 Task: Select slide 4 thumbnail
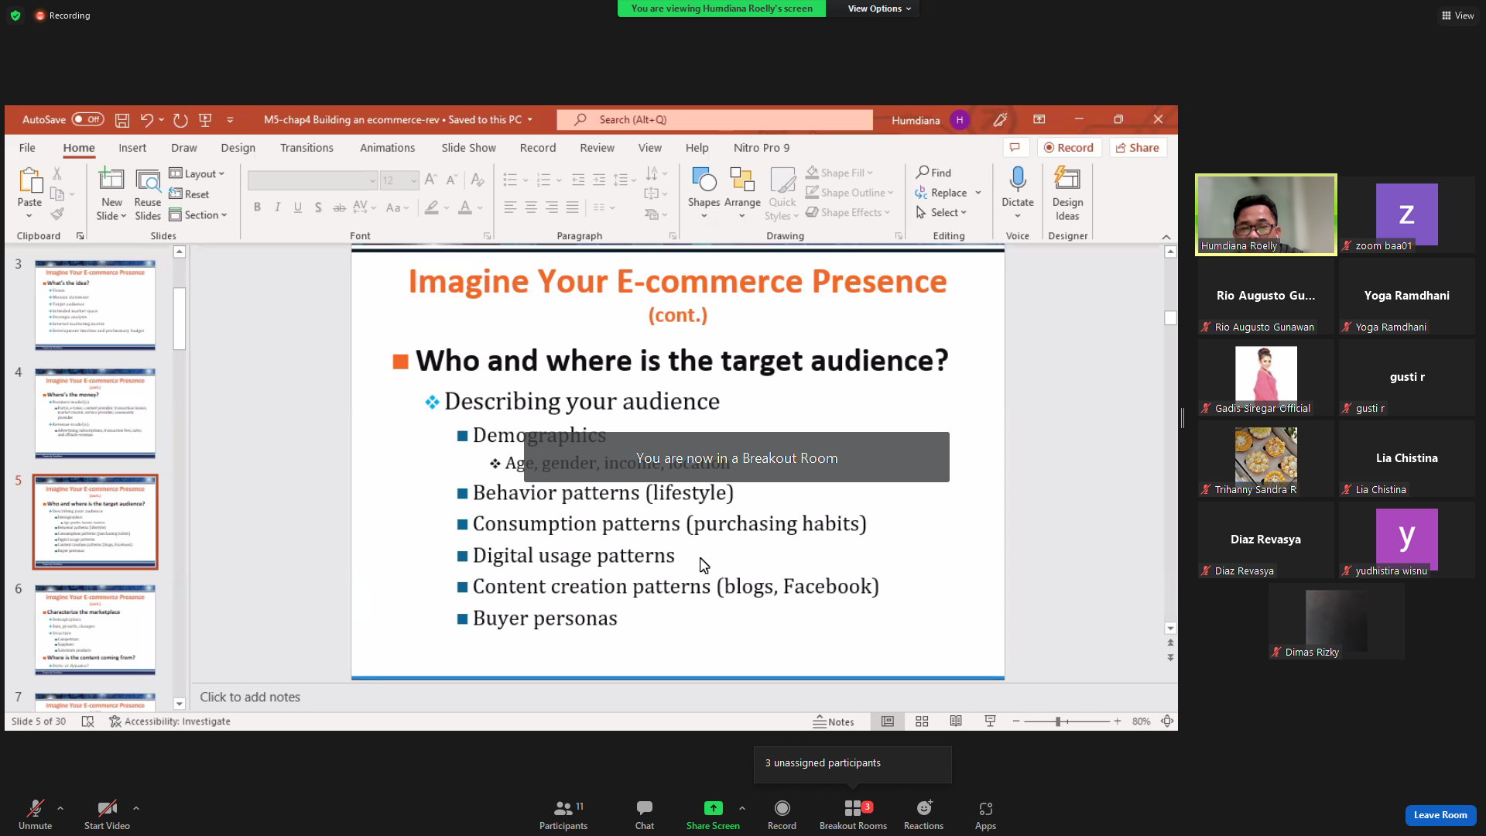pos(95,413)
